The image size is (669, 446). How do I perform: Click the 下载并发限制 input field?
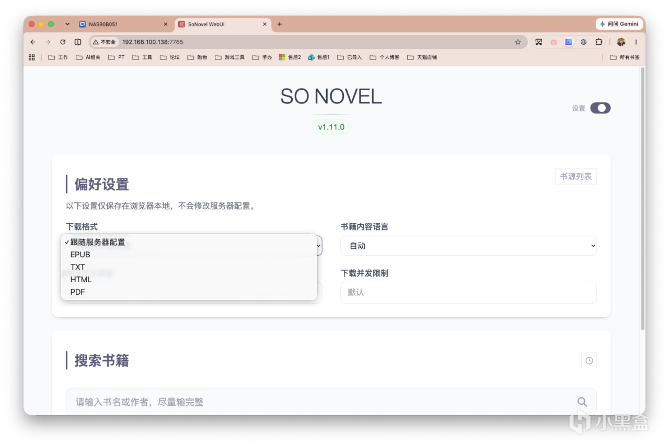[x=468, y=292]
